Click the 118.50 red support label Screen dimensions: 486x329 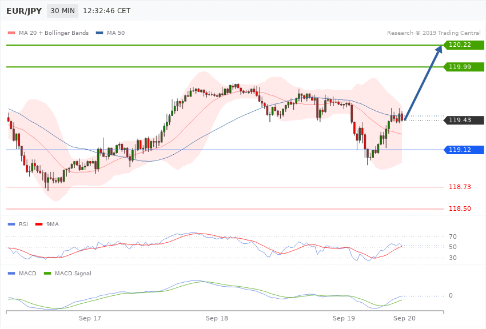pos(460,208)
